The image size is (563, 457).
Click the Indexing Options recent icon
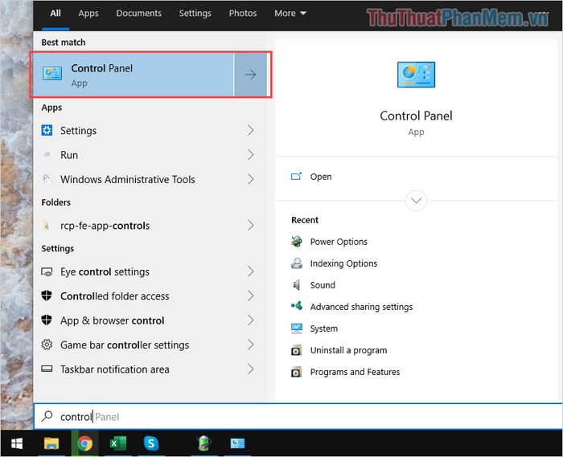(x=297, y=263)
